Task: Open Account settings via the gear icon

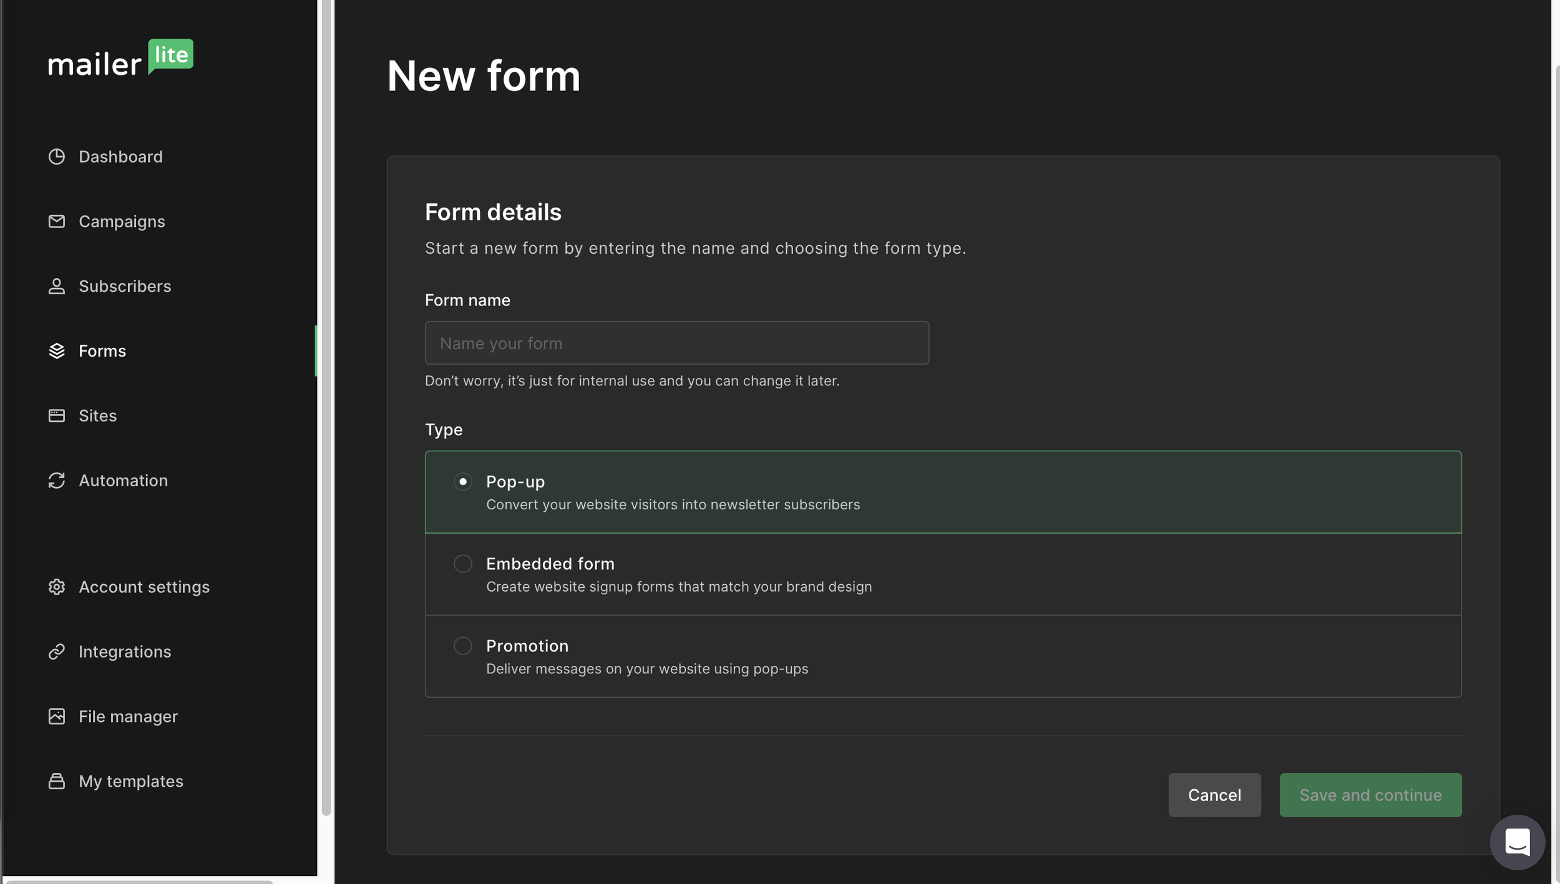Action: (x=57, y=587)
